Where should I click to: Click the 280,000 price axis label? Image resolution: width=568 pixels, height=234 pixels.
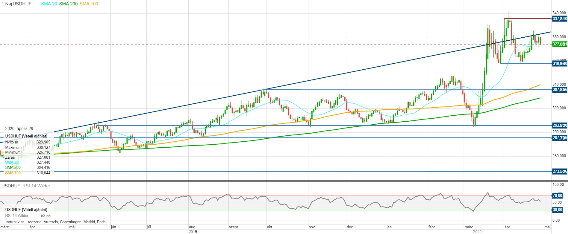(x=559, y=156)
